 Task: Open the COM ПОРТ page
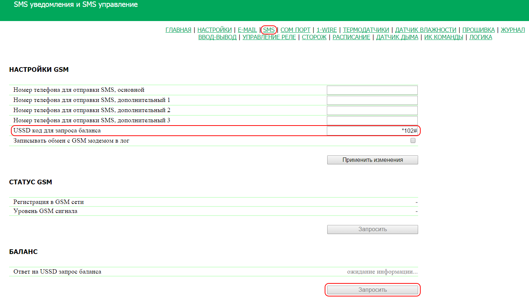pos(295,30)
